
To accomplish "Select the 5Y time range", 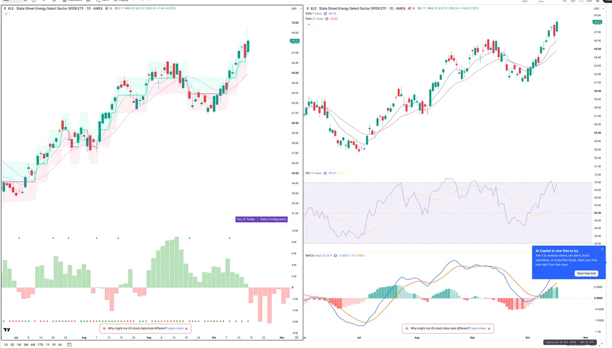I will [54, 345].
